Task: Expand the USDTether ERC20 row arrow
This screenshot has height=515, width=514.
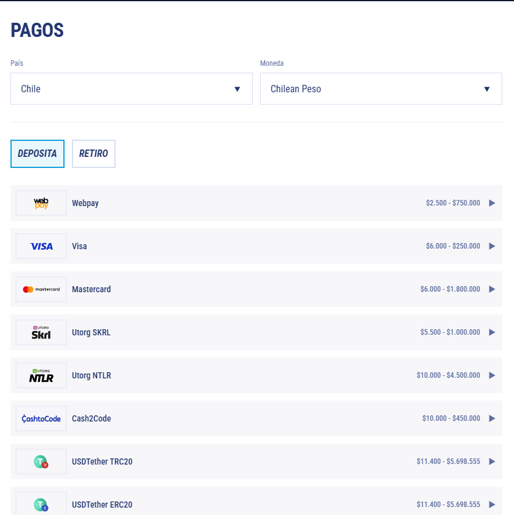Action: click(492, 505)
